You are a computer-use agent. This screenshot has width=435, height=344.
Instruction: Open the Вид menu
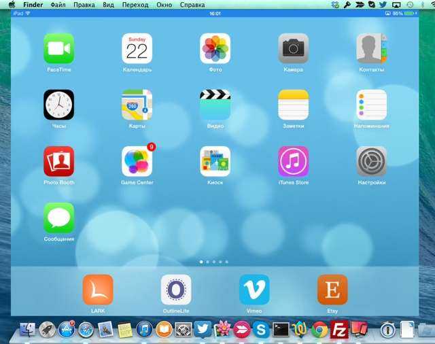[108, 5]
